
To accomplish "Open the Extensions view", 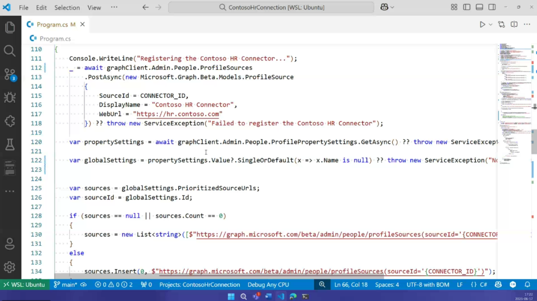I will pos(10,121).
